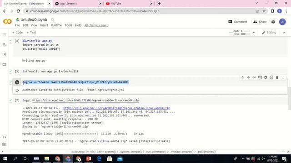Open the View menu

click(34, 25)
